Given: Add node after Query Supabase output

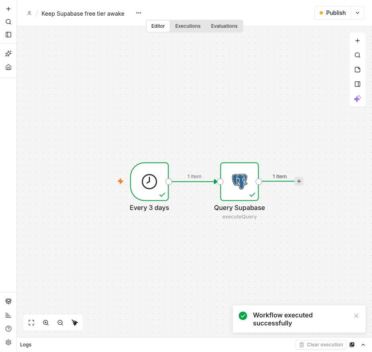Looking at the screenshot, I should click(299, 181).
